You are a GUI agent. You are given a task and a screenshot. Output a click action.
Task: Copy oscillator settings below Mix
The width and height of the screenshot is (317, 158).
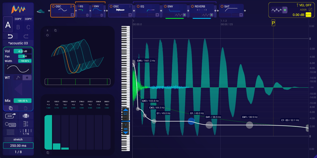tap(11, 108)
